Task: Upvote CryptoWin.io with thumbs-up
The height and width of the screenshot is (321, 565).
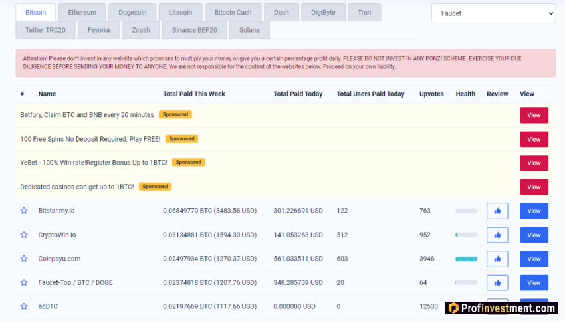Action: pos(497,235)
